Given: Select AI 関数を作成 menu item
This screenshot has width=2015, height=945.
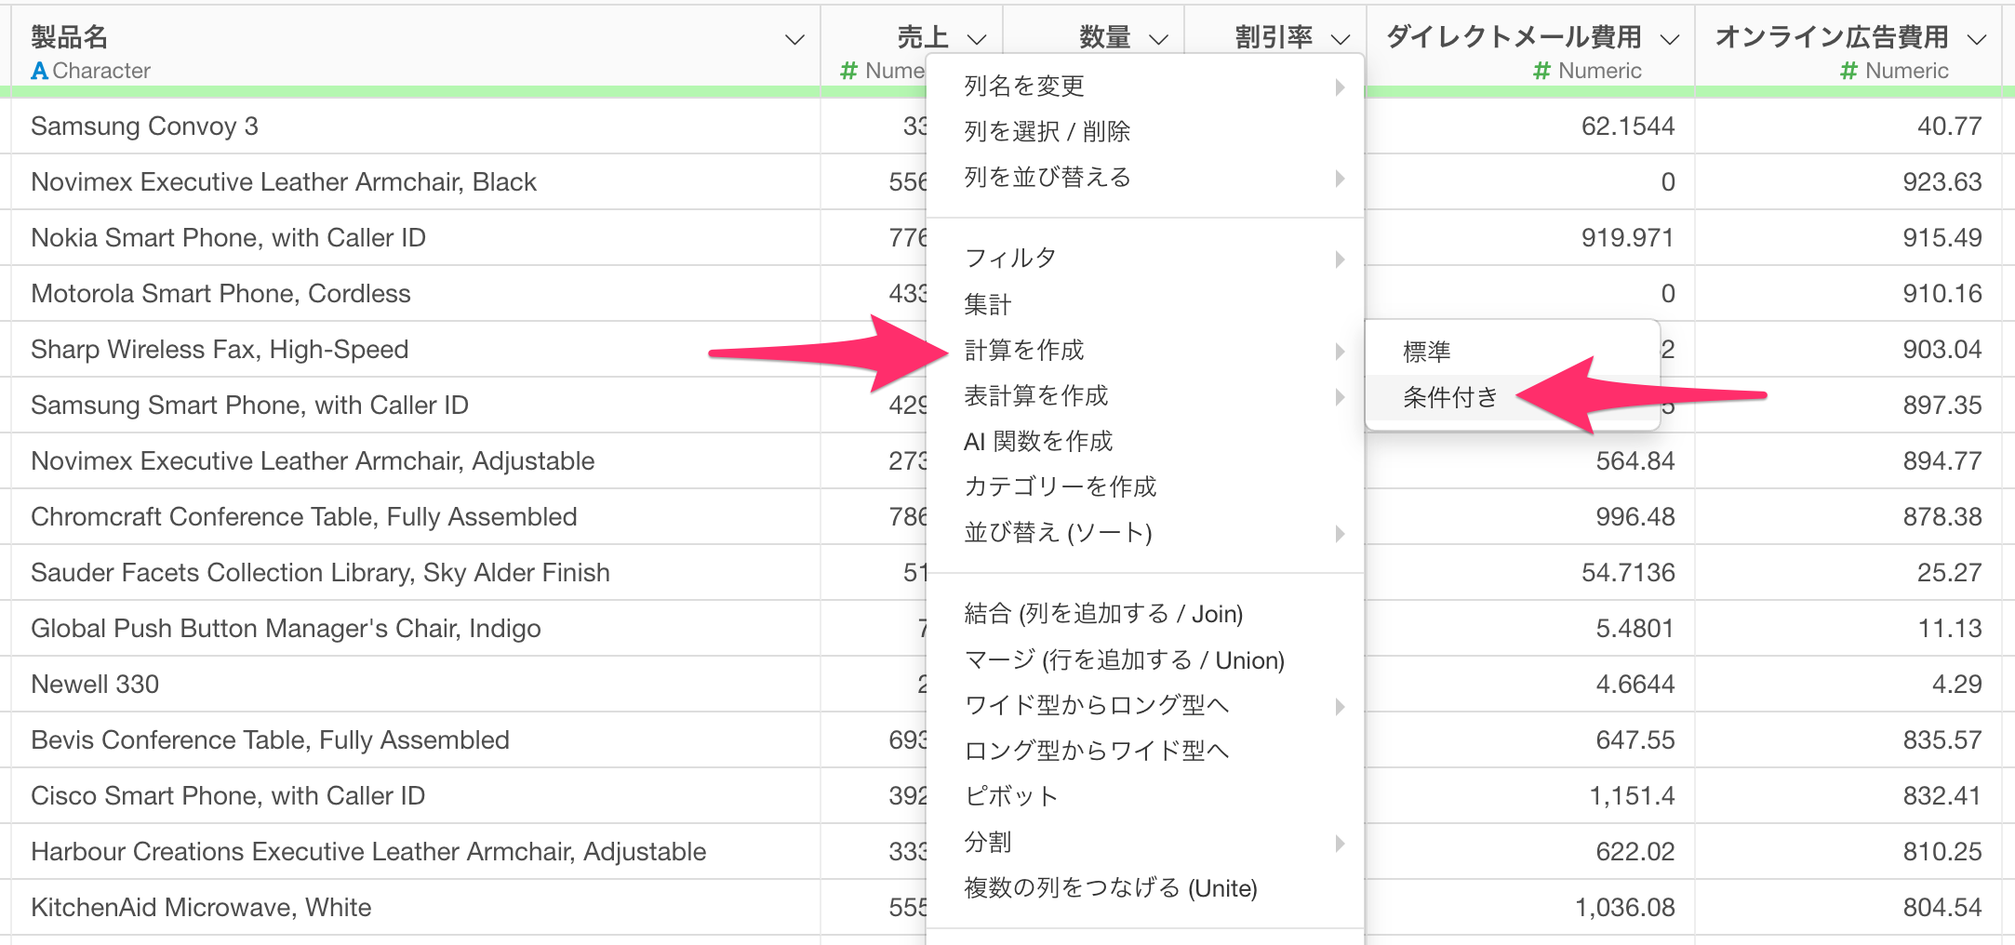Looking at the screenshot, I should [x=1038, y=442].
